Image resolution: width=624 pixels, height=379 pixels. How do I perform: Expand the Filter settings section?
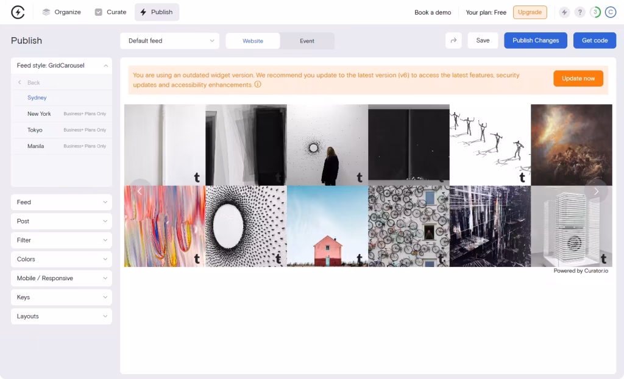(62, 240)
